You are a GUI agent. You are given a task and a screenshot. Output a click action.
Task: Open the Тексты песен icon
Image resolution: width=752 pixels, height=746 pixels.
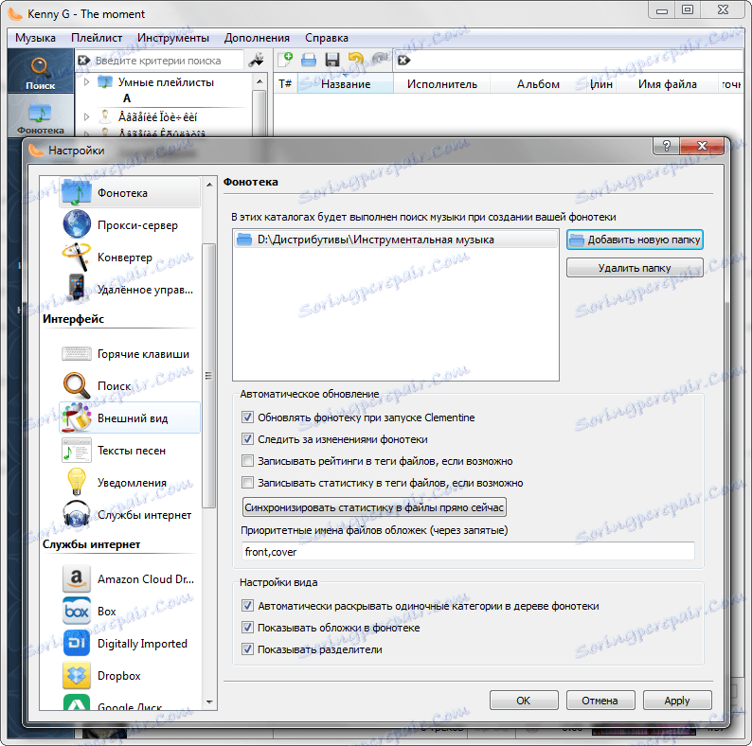point(77,451)
